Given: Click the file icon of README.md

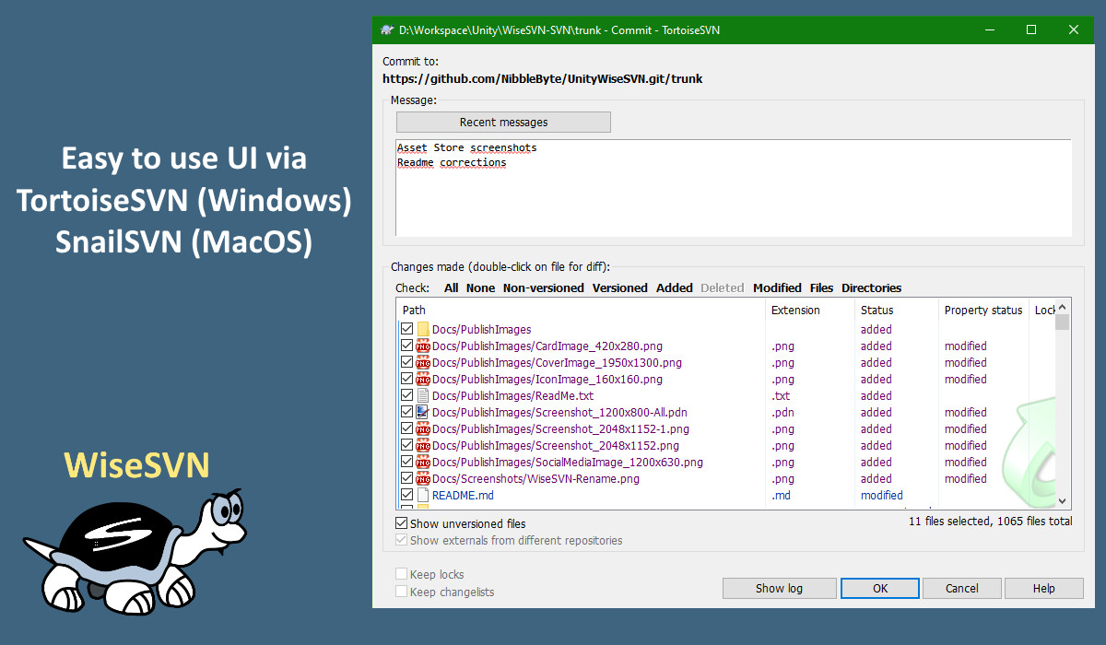Looking at the screenshot, I should click(423, 496).
